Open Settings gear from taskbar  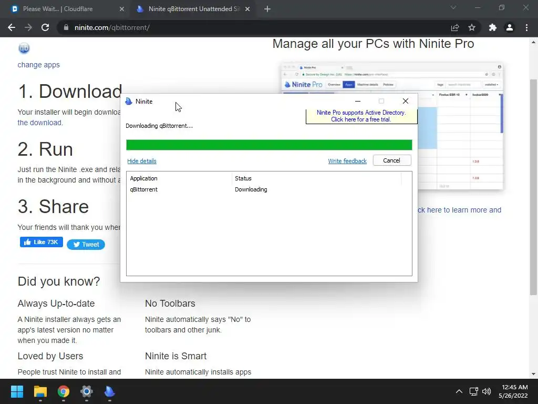tap(87, 391)
